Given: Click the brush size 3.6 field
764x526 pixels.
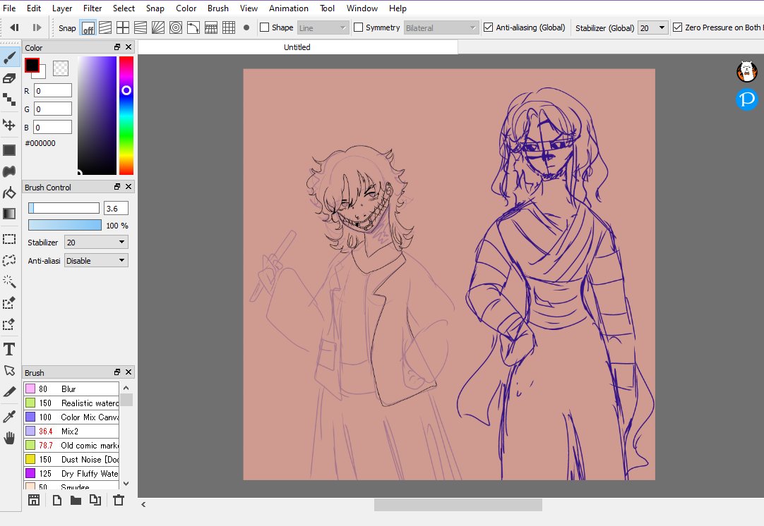Looking at the screenshot, I should (x=116, y=208).
